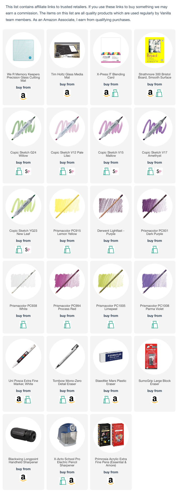The image size is (178, 496).
Task: Click the Amazon icon under Uni Posca Extra Fine Marker
Action: tap(19, 400)
